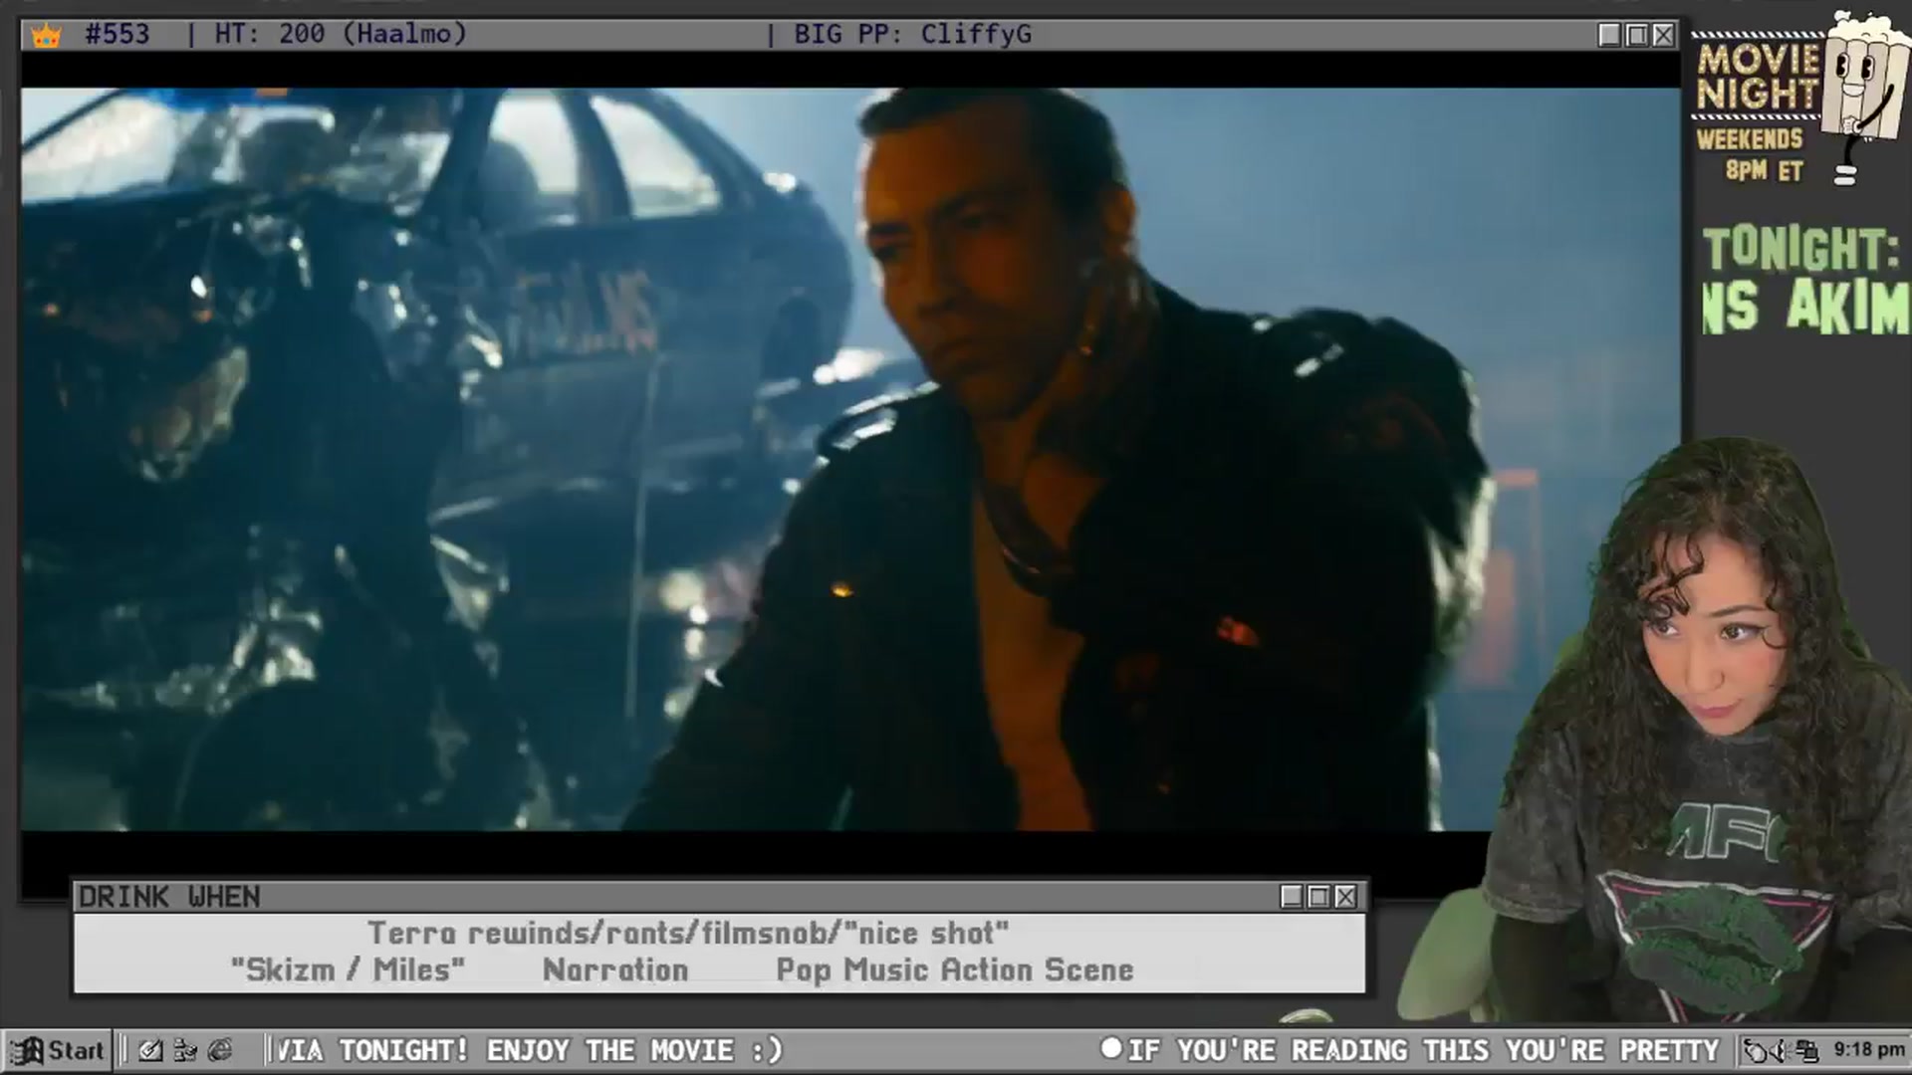The image size is (1912, 1075).
Task: Launch Internet Explorer from the quick-launch bar
Action: pyautogui.click(x=220, y=1050)
